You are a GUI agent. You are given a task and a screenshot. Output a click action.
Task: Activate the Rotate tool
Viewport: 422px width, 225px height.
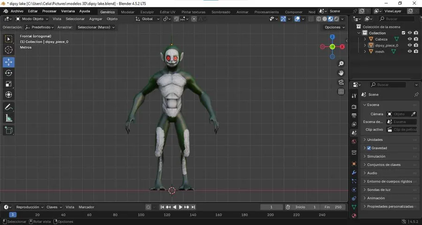coord(8,73)
